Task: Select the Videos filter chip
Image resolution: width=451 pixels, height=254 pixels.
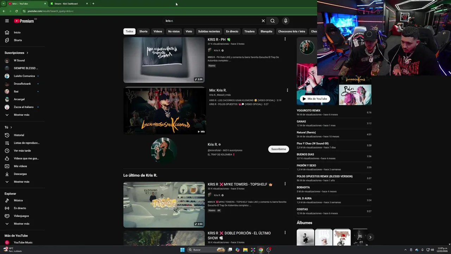Action: 158,31
